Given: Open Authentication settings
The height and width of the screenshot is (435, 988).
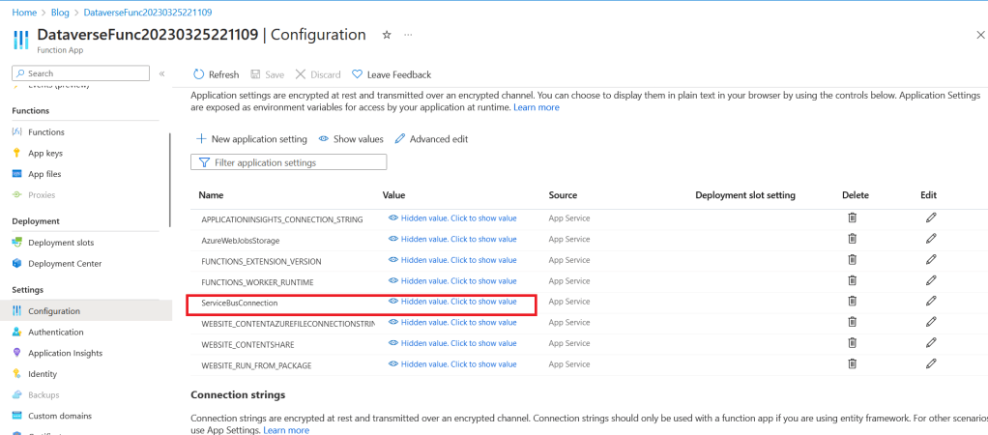Looking at the screenshot, I should coord(55,332).
